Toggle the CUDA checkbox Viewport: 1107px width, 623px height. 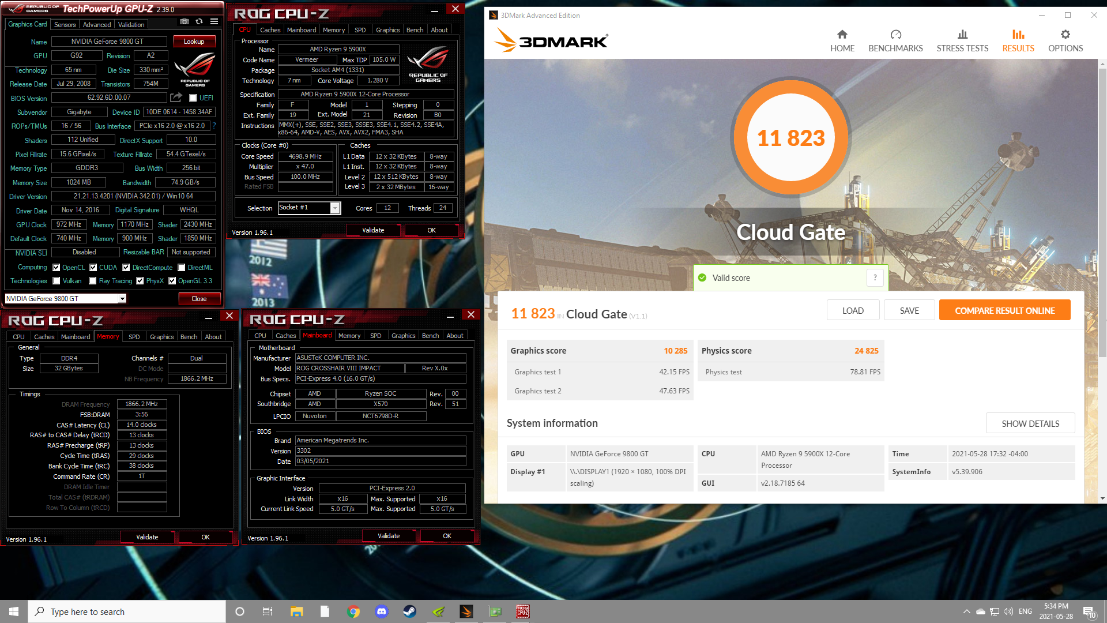click(93, 267)
